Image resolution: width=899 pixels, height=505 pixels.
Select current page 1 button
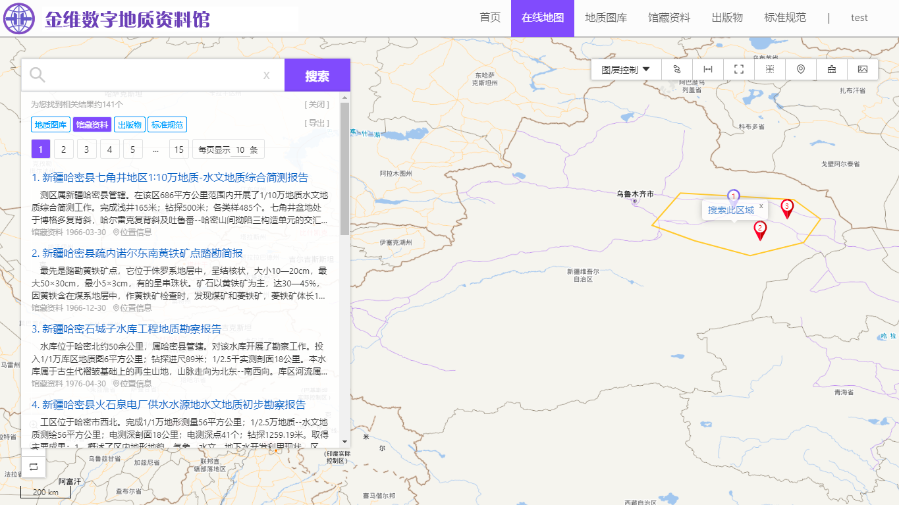[x=40, y=149]
